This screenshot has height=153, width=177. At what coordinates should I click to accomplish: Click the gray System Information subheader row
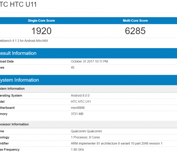point(88,89)
